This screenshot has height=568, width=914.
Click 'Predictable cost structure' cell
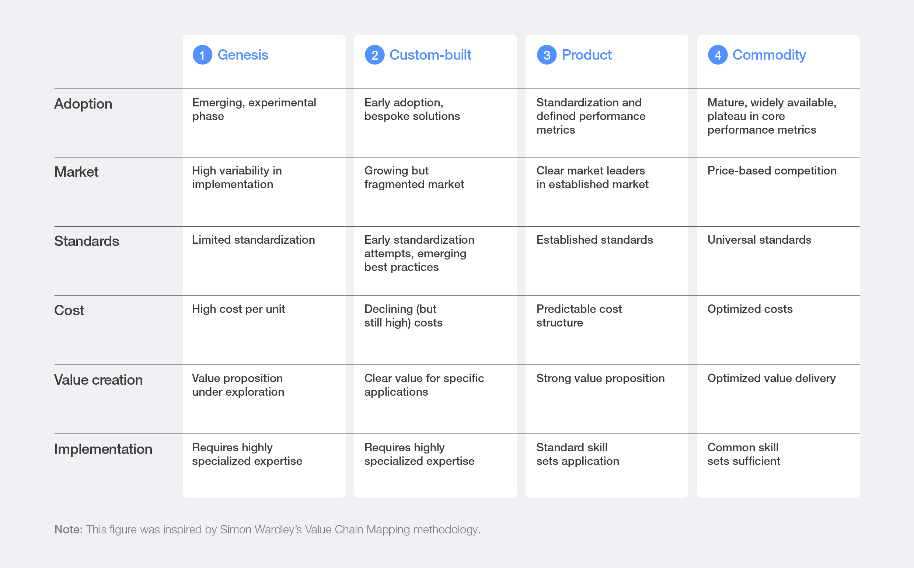[x=579, y=315]
